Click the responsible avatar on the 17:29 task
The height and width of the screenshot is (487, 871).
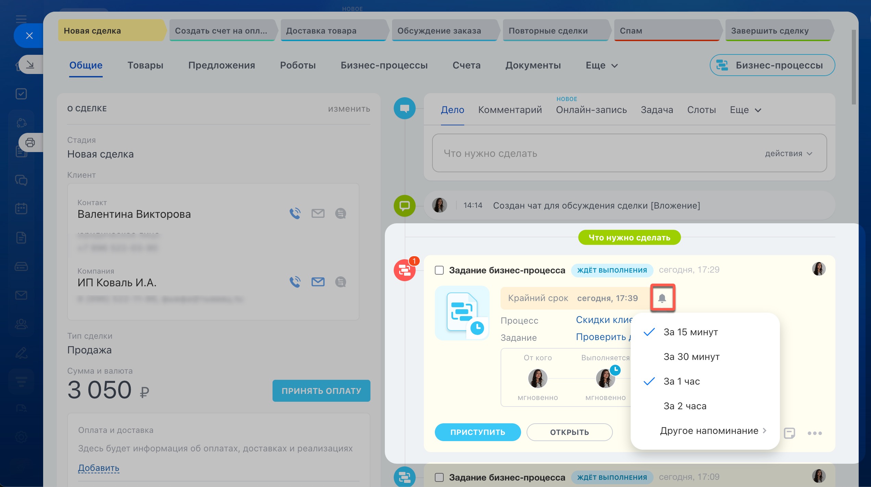coord(819,269)
